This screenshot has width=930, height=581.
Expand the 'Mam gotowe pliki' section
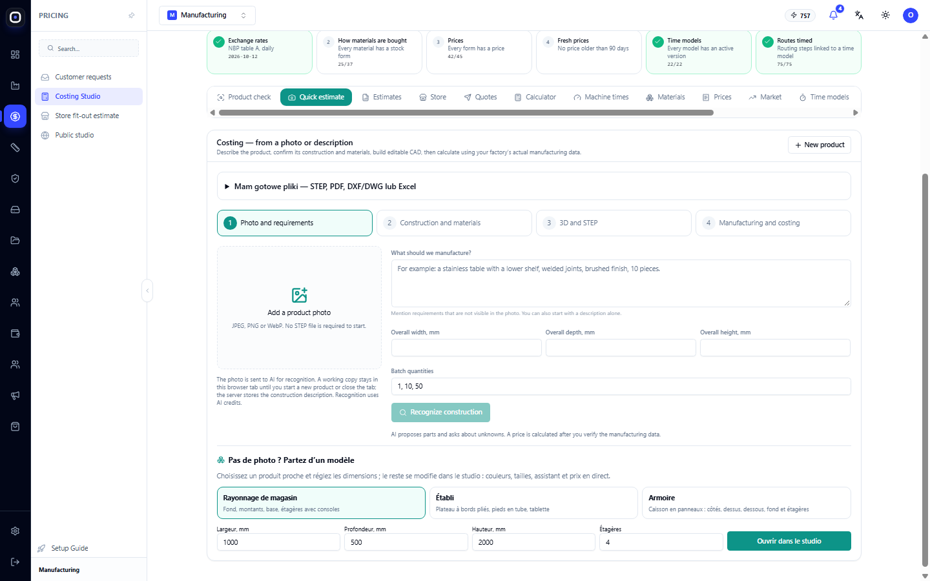pos(533,187)
